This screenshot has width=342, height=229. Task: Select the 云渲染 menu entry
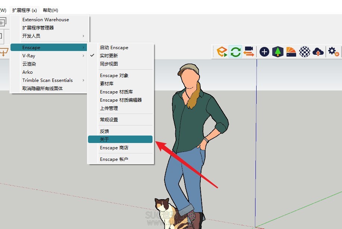[x=49, y=64]
